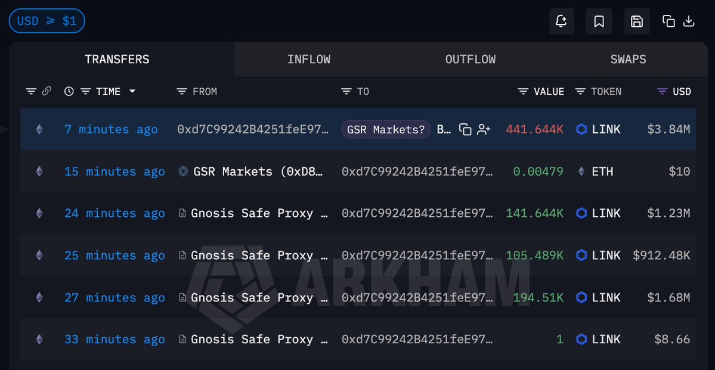
Task: Click the LINK token in the $8.66 row
Action: tap(598, 340)
